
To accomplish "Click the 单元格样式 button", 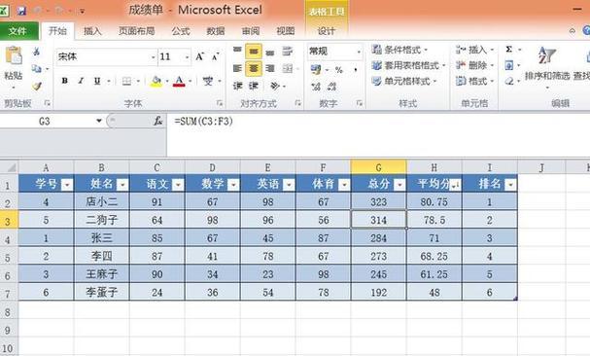I will [x=404, y=81].
